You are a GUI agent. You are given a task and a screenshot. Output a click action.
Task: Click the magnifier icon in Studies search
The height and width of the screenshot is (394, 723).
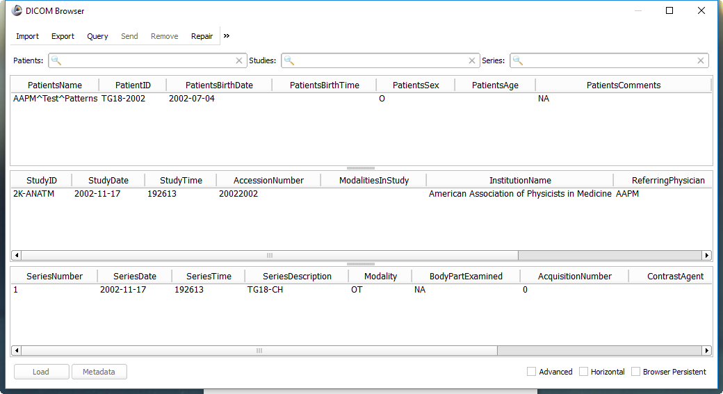(x=289, y=60)
